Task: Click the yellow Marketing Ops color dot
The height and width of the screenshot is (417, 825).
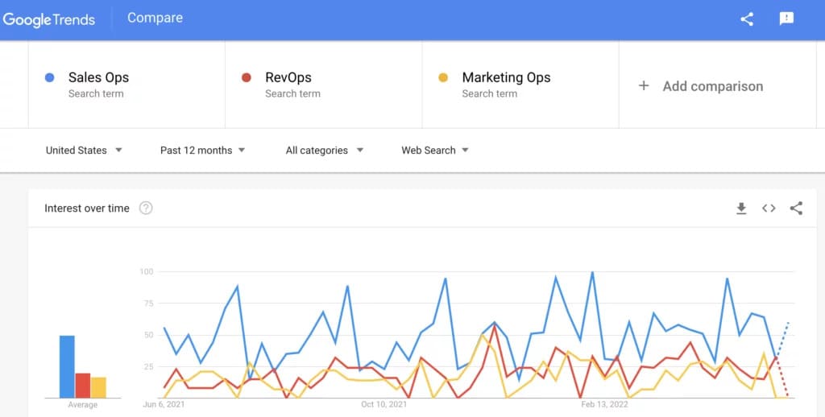Action: (x=443, y=78)
